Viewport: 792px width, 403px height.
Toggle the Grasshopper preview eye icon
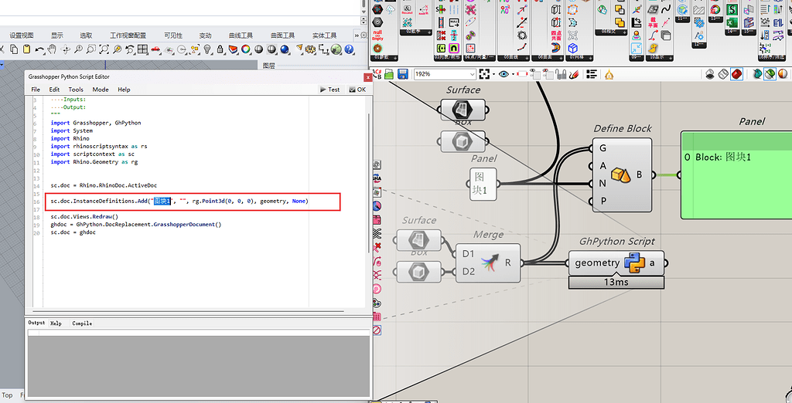pos(504,74)
